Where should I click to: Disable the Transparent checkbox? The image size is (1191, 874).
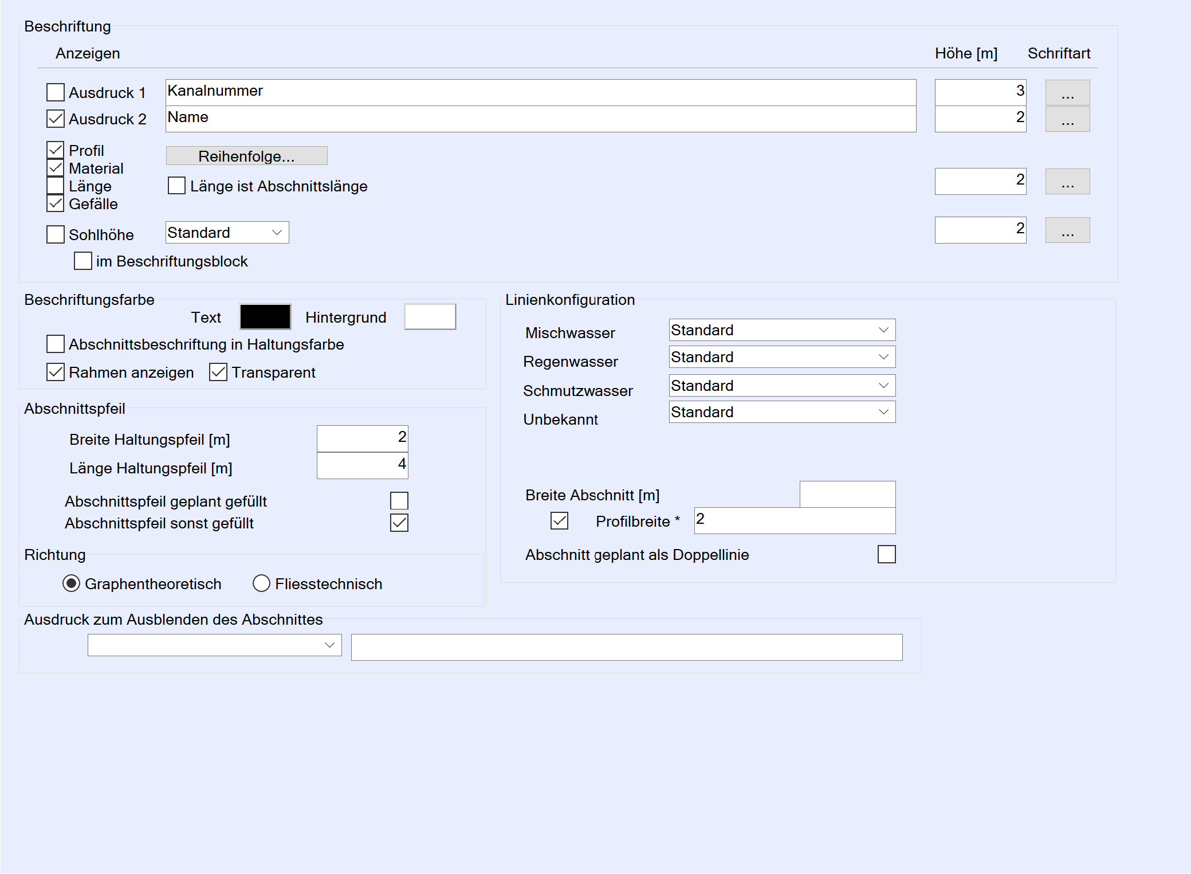click(218, 372)
